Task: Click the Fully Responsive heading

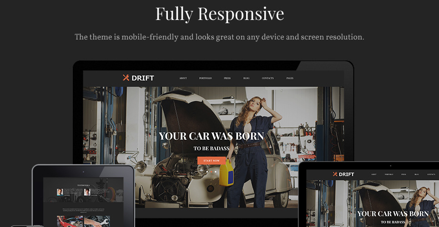Action: (219, 14)
